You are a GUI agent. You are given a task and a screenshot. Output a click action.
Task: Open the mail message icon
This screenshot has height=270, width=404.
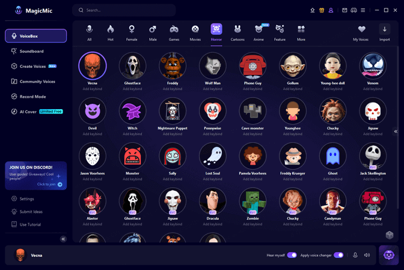344,10
